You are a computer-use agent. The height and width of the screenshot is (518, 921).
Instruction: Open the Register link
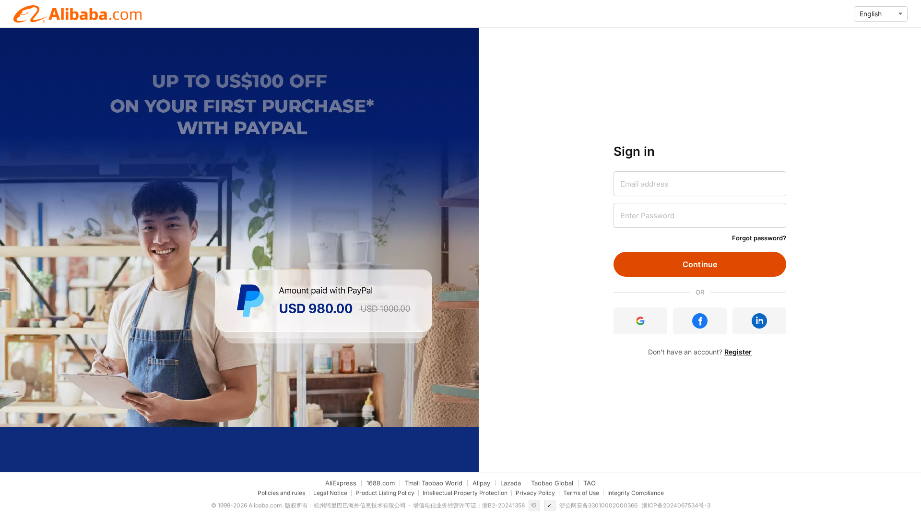pos(738,352)
